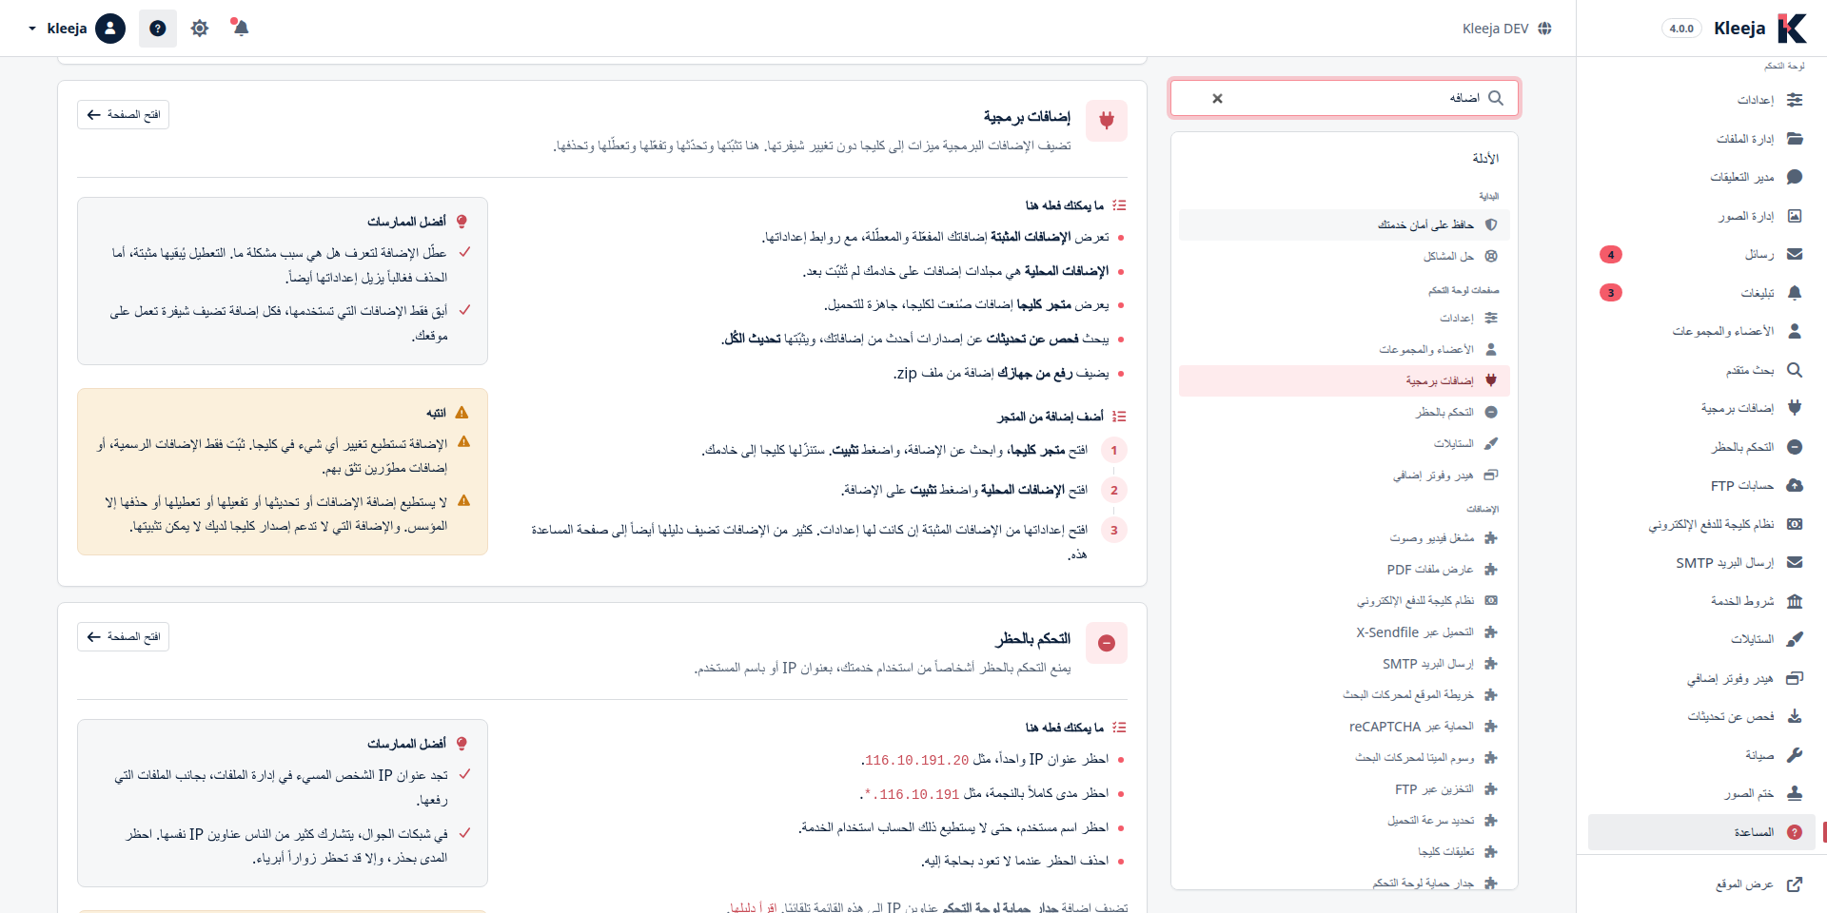Open الستايلات brush icon in main sidebar
Image resolution: width=1827 pixels, height=913 pixels.
[1795, 639]
